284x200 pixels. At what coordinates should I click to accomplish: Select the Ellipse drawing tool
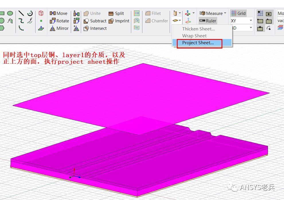coord(10,13)
